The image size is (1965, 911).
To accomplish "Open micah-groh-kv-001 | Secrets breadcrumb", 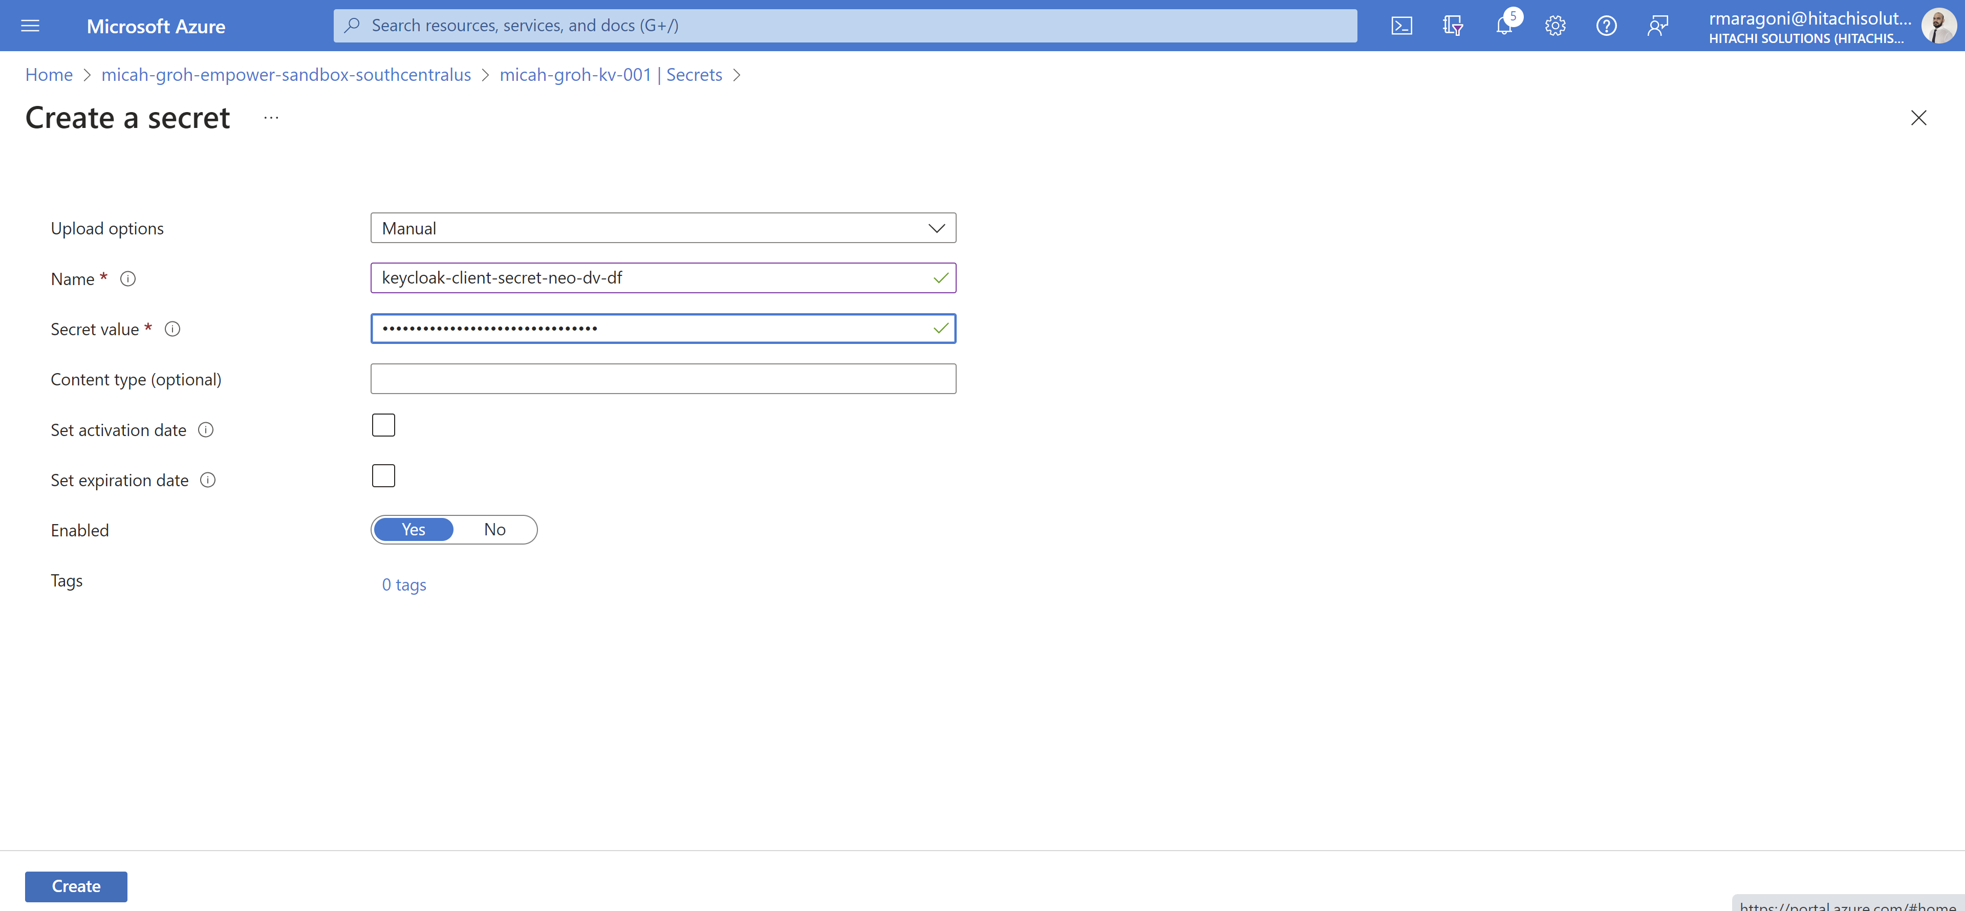I will [x=610, y=75].
